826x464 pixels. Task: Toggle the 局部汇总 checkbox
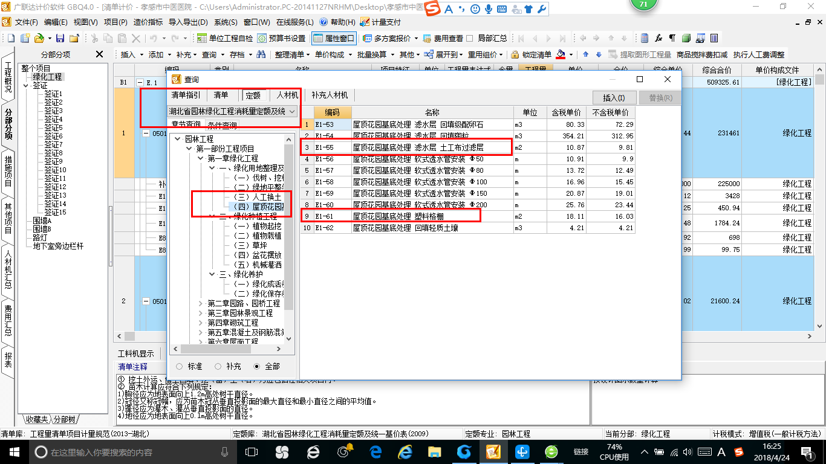(470, 38)
